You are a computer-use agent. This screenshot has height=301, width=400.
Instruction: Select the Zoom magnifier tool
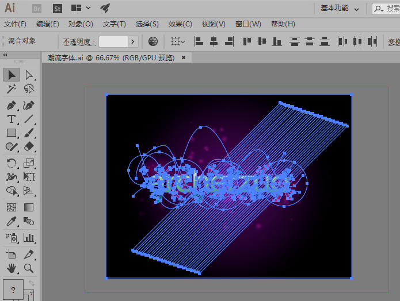(x=28, y=268)
